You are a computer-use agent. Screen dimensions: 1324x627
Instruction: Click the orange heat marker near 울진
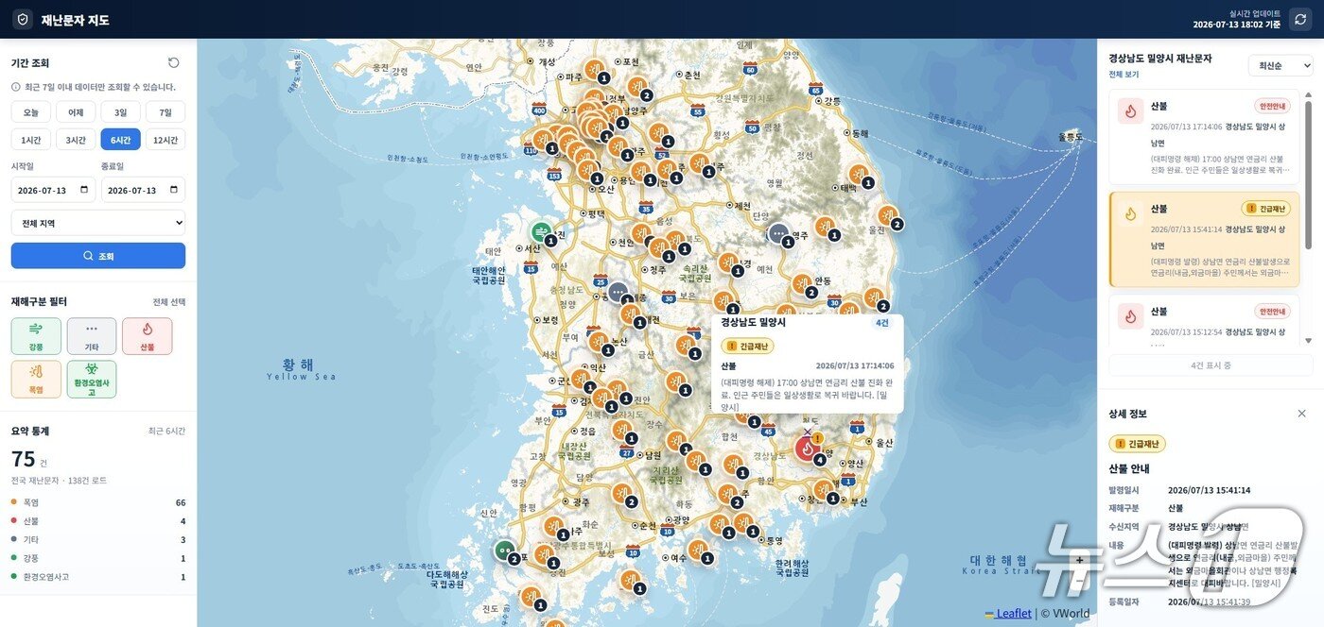887,215
